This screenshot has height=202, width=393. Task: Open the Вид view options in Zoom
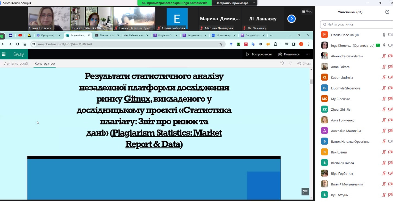point(307,11)
